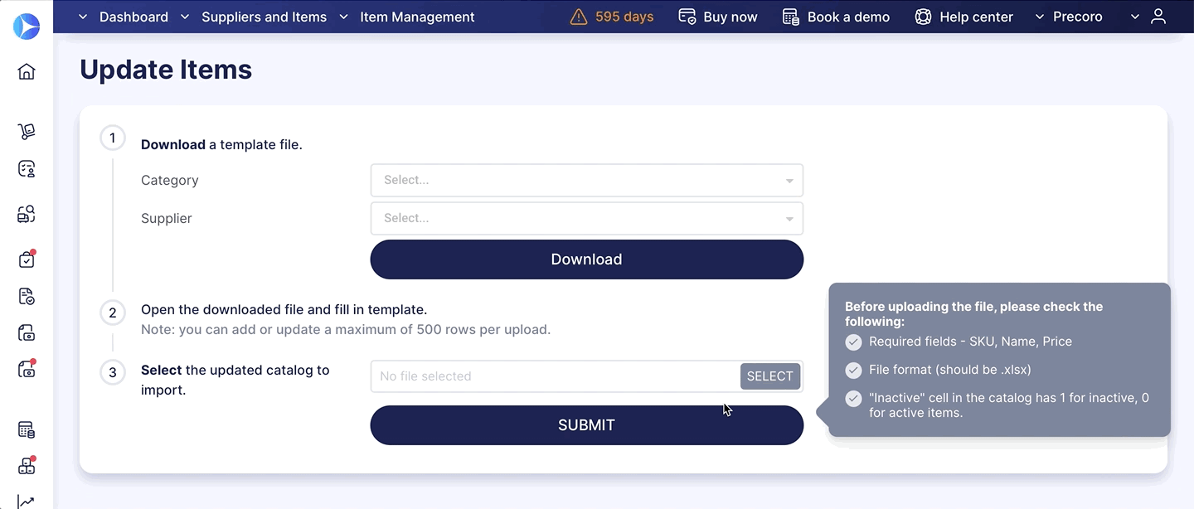This screenshot has height=509, width=1194.
Task: Click the No file selected field
Action: (x=555, y=376)
